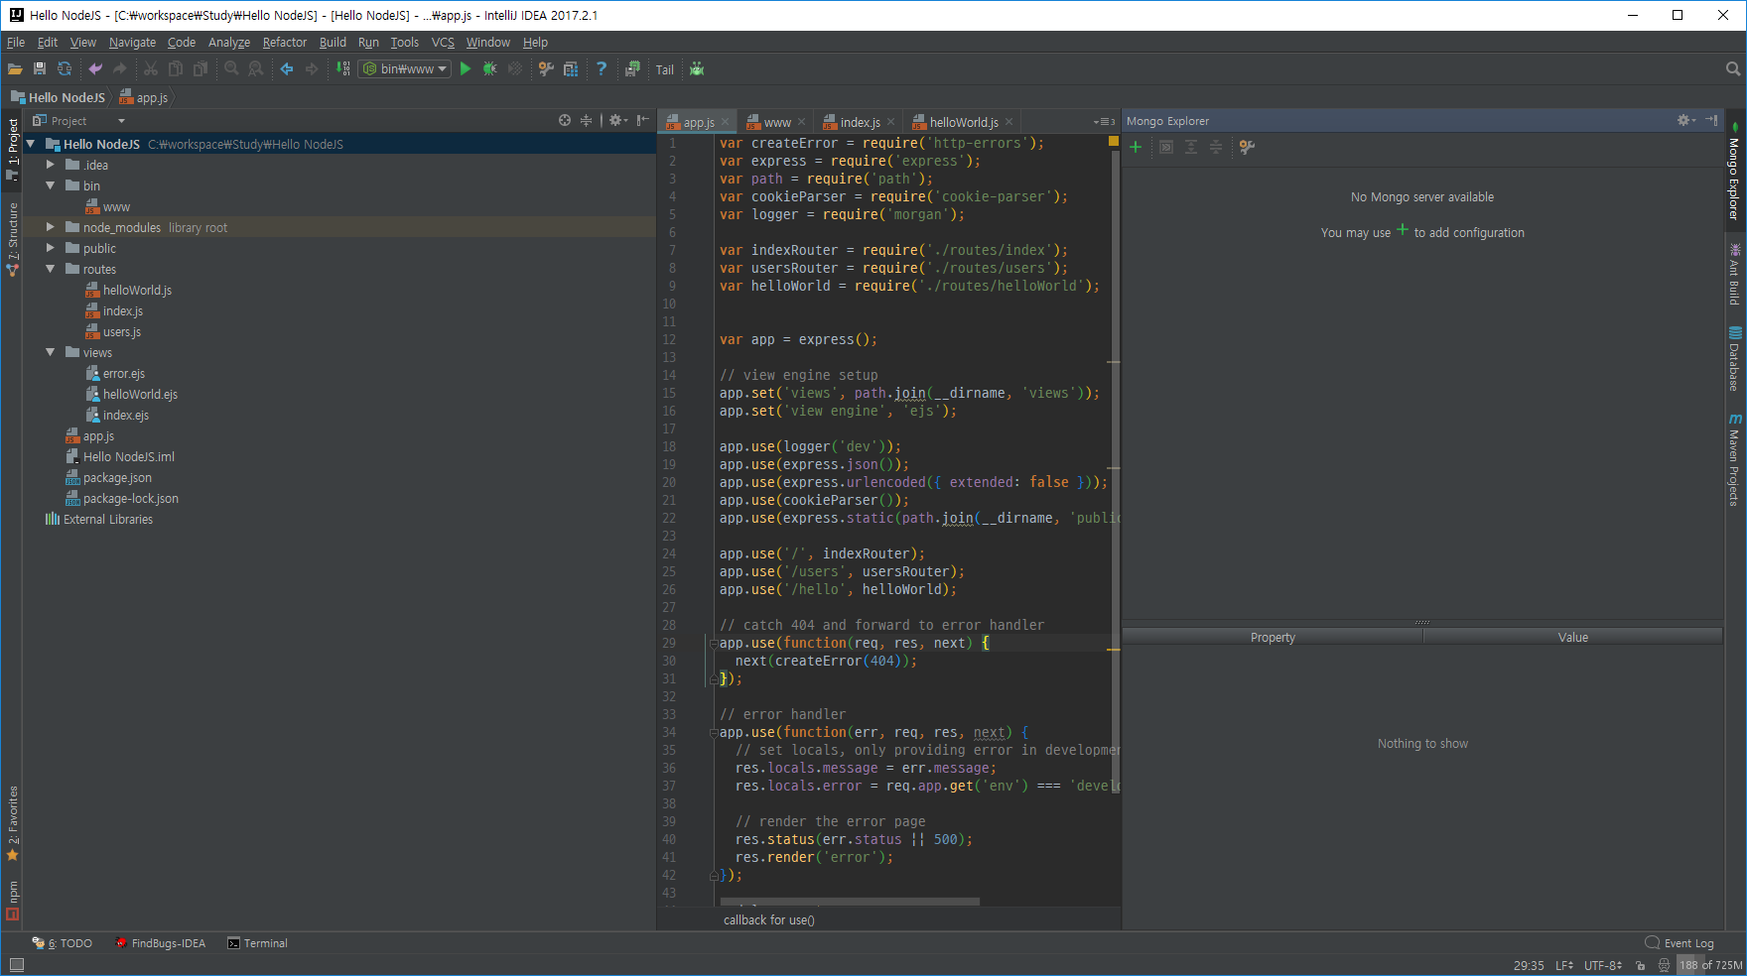Viewport: 1747px width, 976px height.
Task: Click the Save All disk icon
Action: tap(40, 69)
